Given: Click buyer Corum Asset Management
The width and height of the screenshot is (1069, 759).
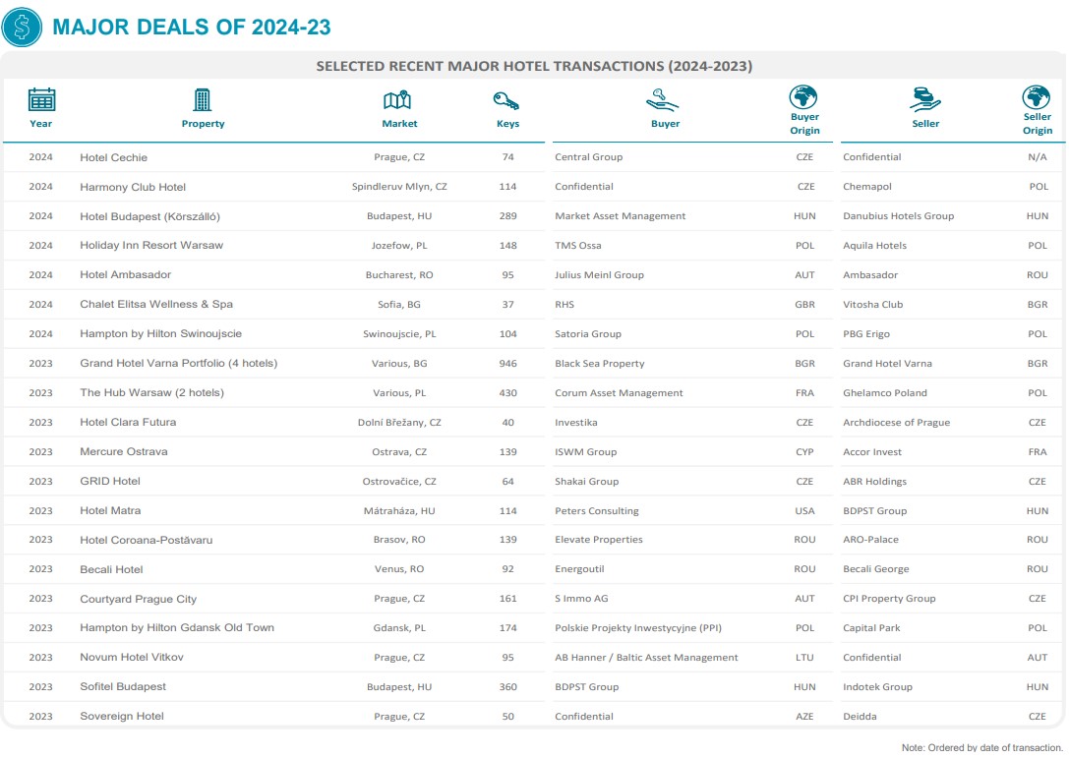Looking at the screenshot, I should tap(619, 393).
